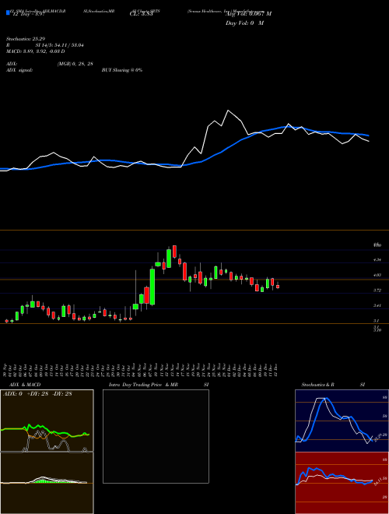This screenshot has height=514, width=389.
Task: Click the 'MACD: 3.89, 3.92, -0.03 D' line
Action: (x=35, y=51)
